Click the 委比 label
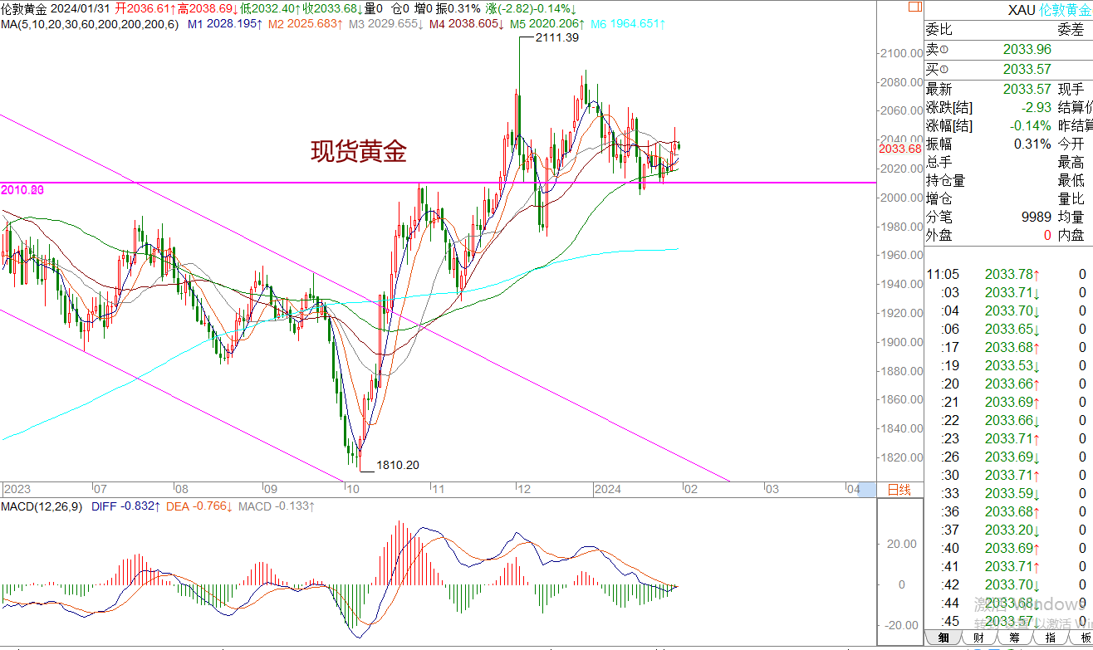The width and height of the screenshot is (1093, 650). tap(939, 29)
